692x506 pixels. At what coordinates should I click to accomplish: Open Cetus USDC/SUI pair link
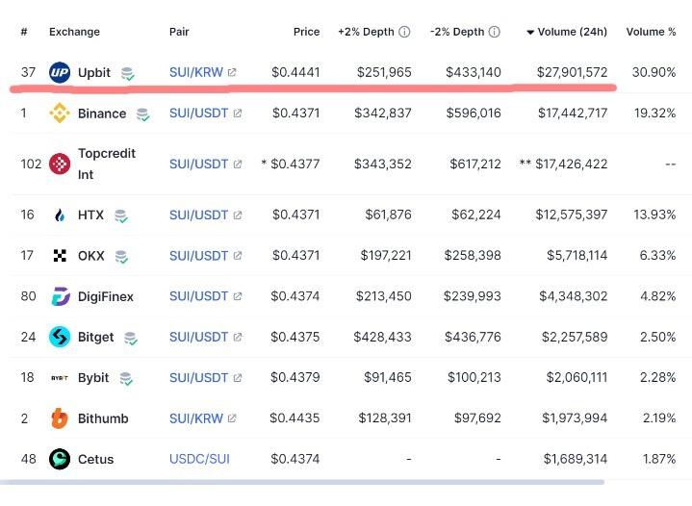pos(199,459)
